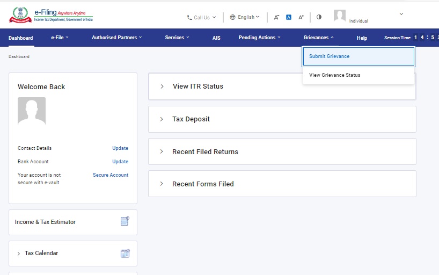Screen dimensions: 439x275
Task: Open the Call Us dropdown
Action: (x=202, y=17)
